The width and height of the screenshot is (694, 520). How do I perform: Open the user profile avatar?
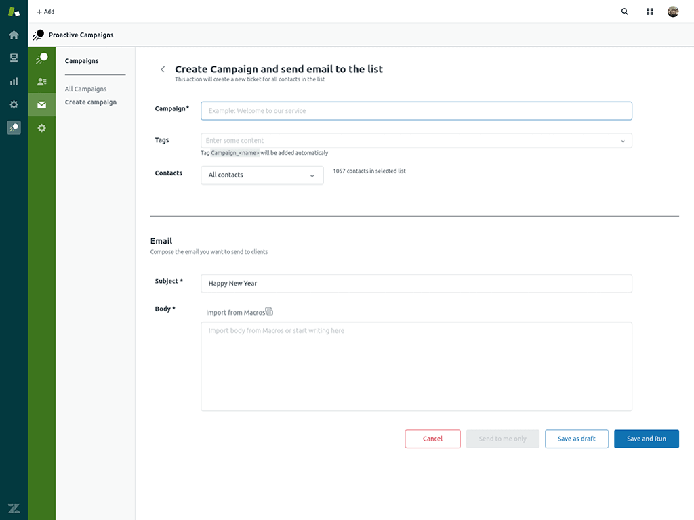pyautogui.click(x=673, y=12)
